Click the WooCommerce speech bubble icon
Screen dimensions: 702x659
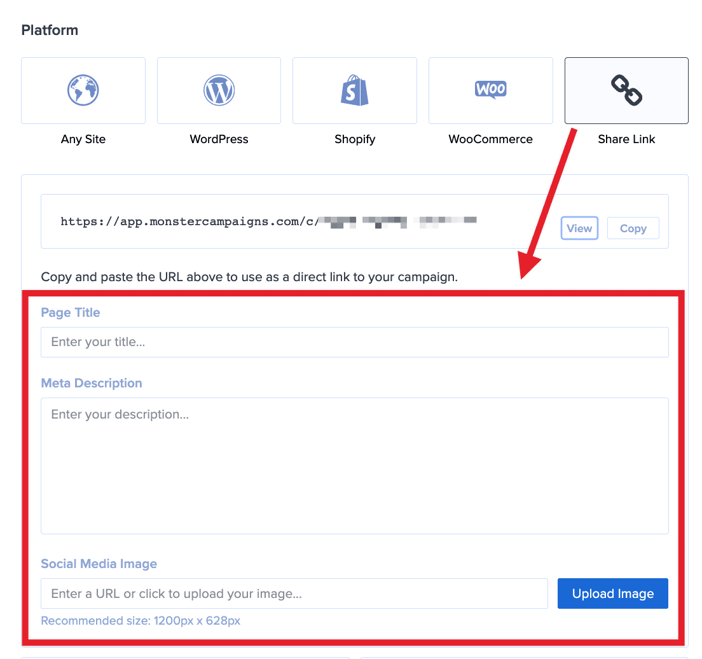pyautogui.click(x=490, y=90)
